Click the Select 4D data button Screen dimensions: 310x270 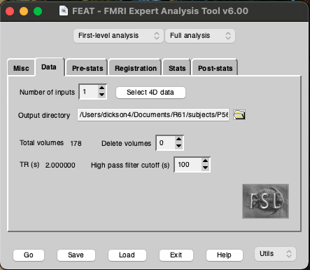tap(150, 93)
